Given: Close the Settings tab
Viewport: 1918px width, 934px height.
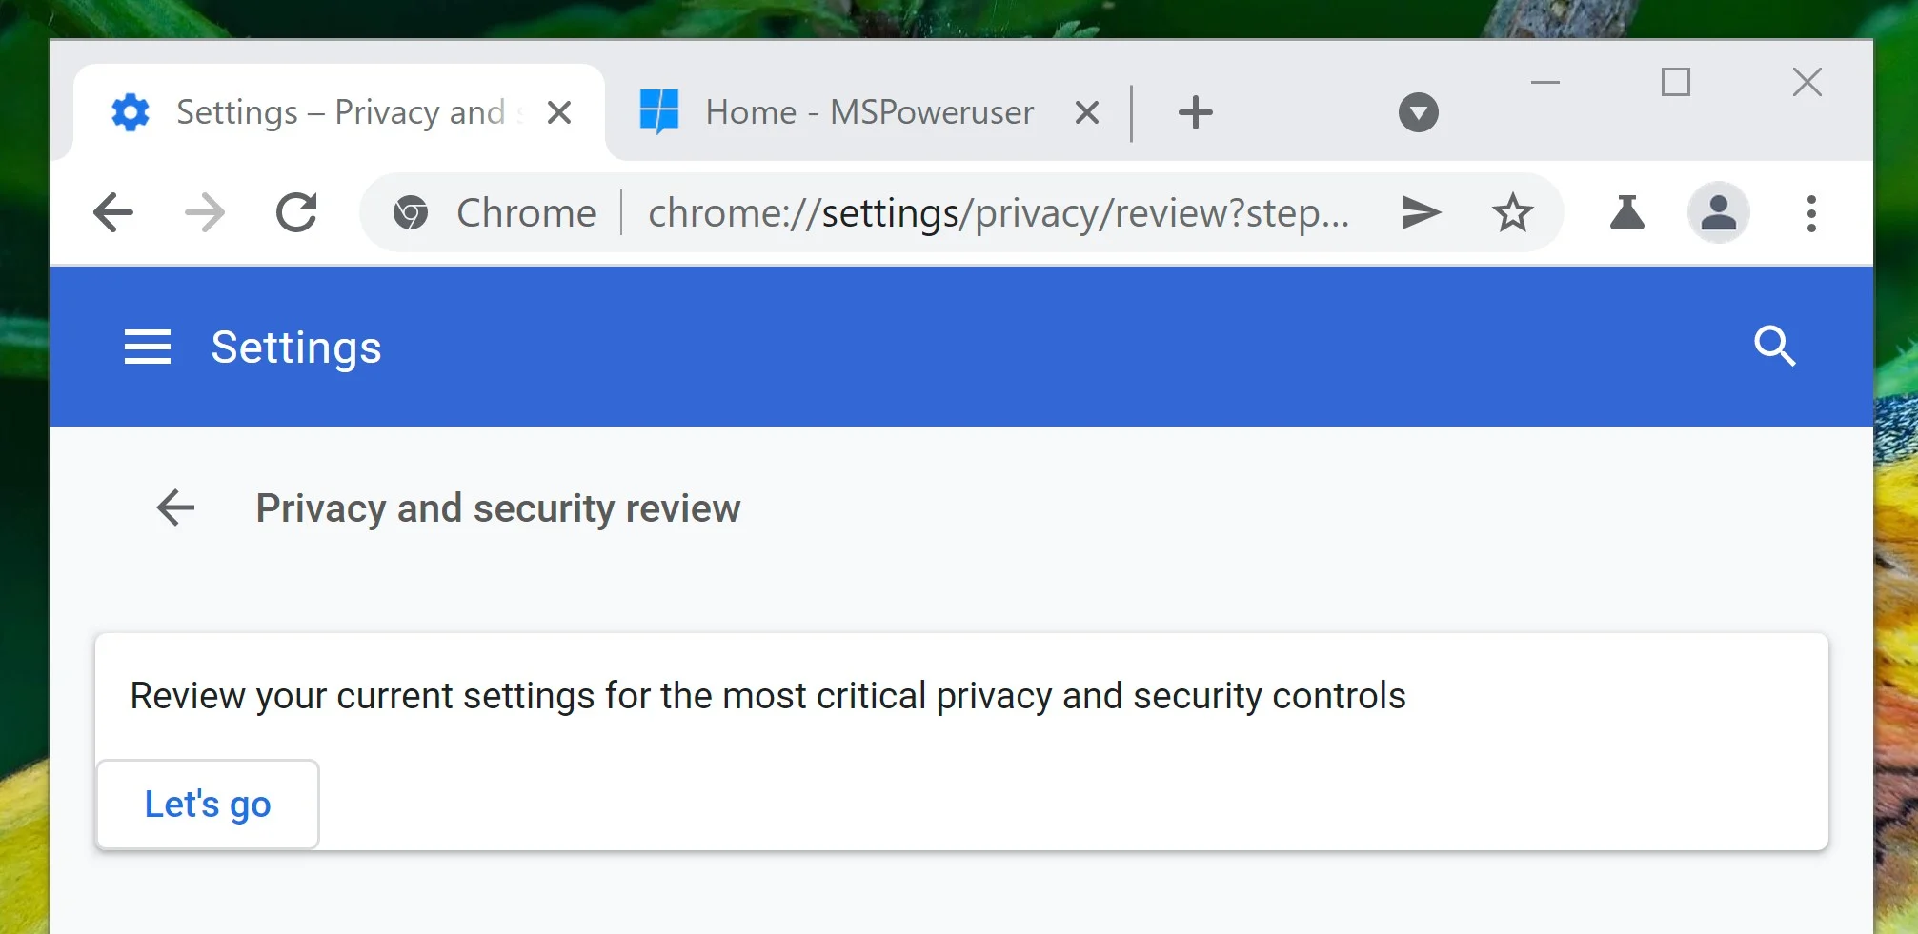Looking at the screenshot, I should point(560,112).
